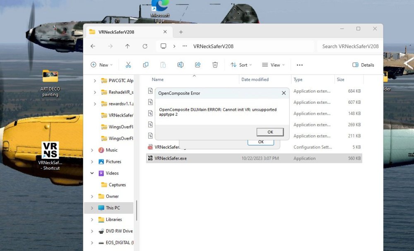414x251 pixels.
Task: Click the Copy icon in toolbar
Action: pyautogui.click(x=146, y=65)
